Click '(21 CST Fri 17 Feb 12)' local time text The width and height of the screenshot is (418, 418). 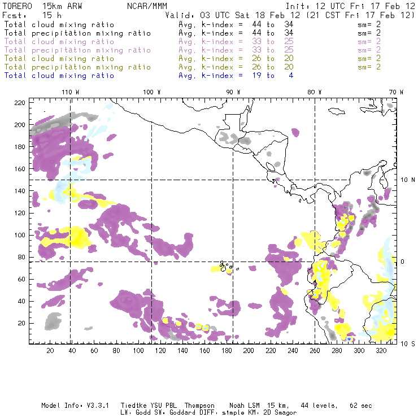[360, 15]
